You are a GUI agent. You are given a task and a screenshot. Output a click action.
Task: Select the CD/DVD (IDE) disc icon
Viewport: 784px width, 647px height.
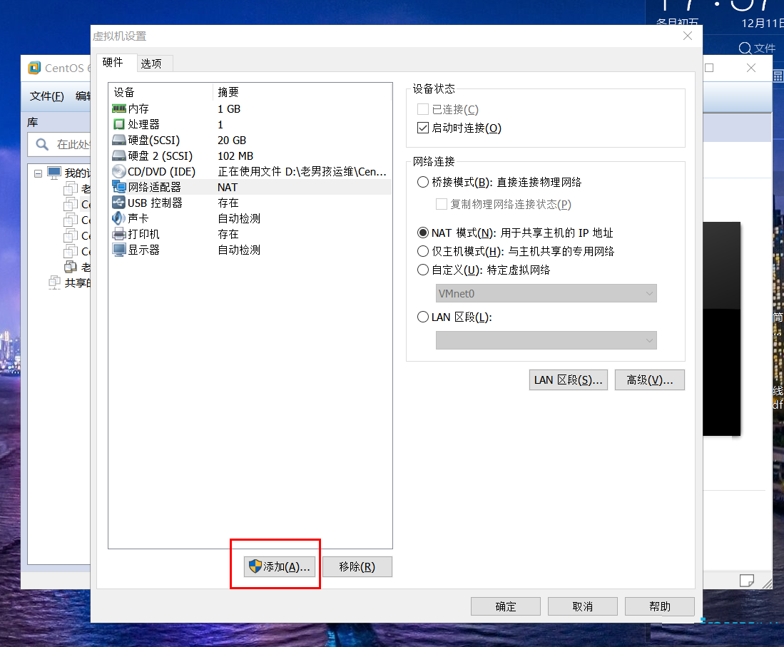click(x=119, y=171)
